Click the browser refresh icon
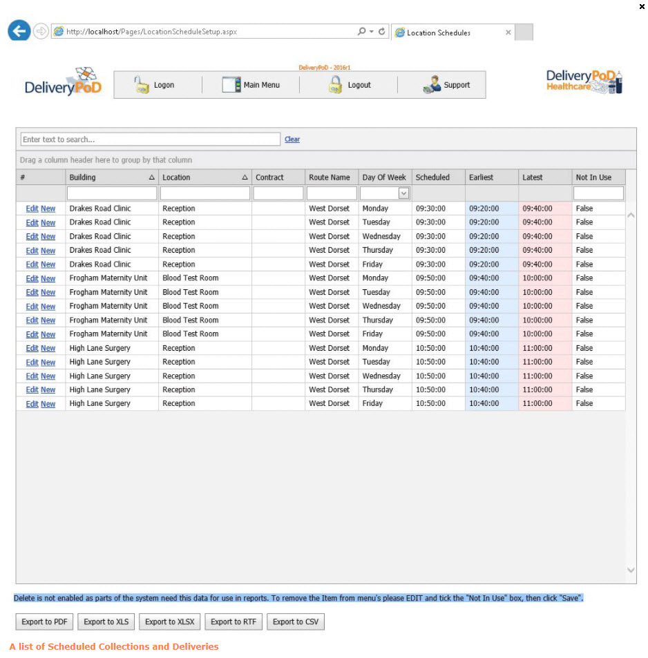This screenshot has height=658, width=648. coord(382,32)
